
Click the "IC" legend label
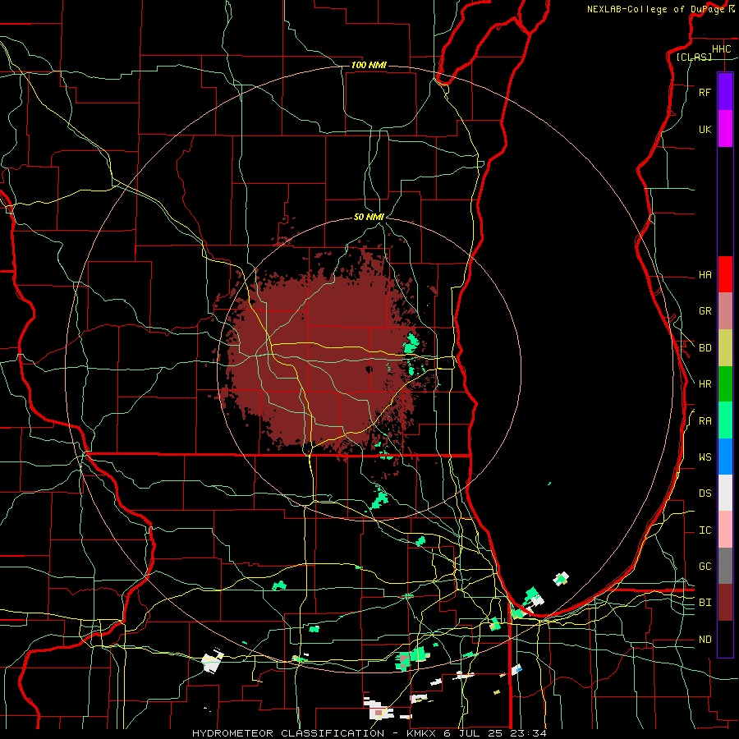(705, 530)
